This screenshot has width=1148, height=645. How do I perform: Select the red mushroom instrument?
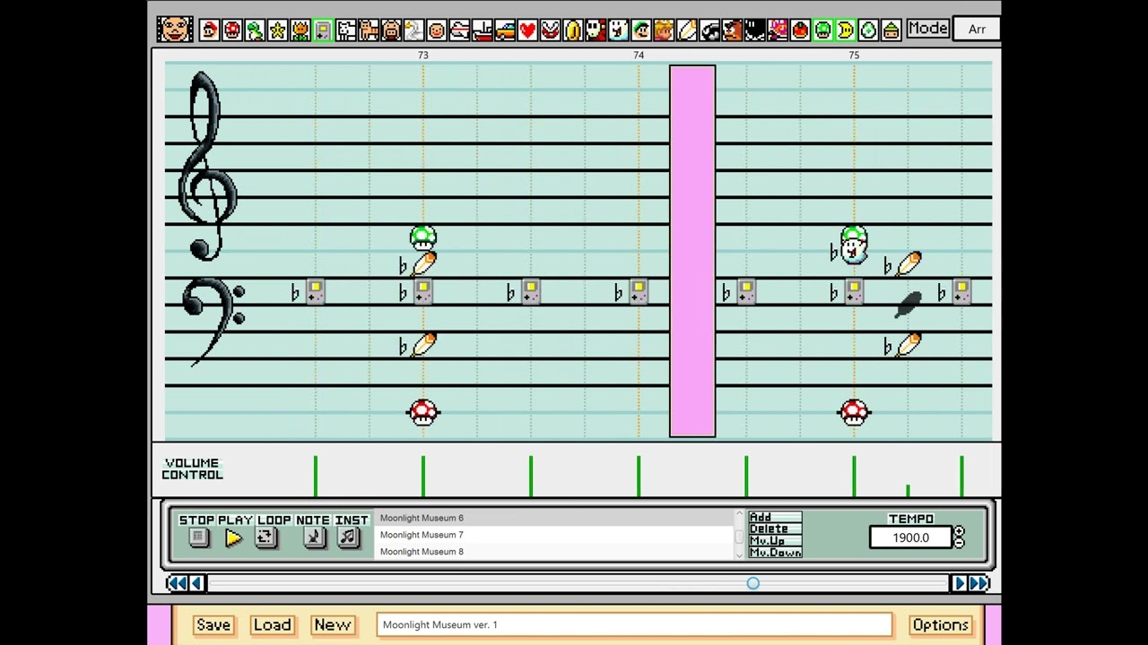231,30
